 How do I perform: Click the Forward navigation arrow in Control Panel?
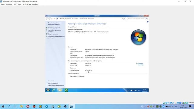click(x=50, y=19)
